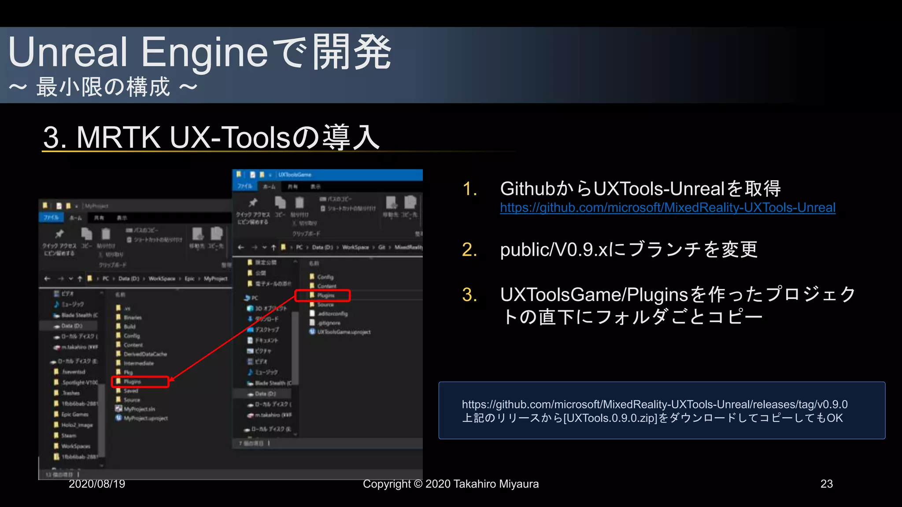Click the Copy to icon in MyProject window
Viewport: 902px width, 507px height.
pos(216,234)
